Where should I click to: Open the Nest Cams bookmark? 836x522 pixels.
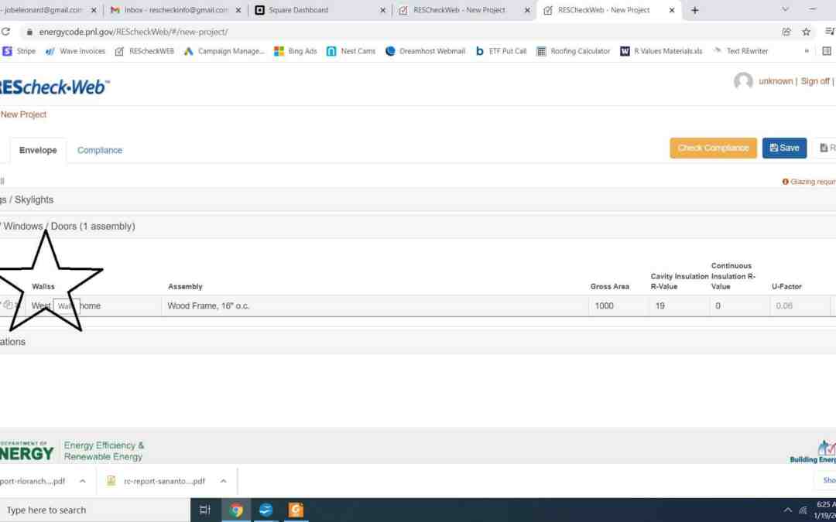point(351,51)
